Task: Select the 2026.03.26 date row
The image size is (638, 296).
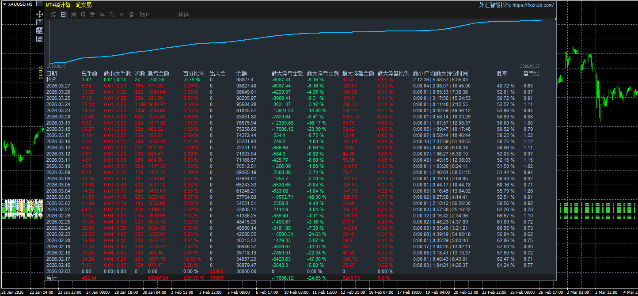Action: tap(58, 92)
